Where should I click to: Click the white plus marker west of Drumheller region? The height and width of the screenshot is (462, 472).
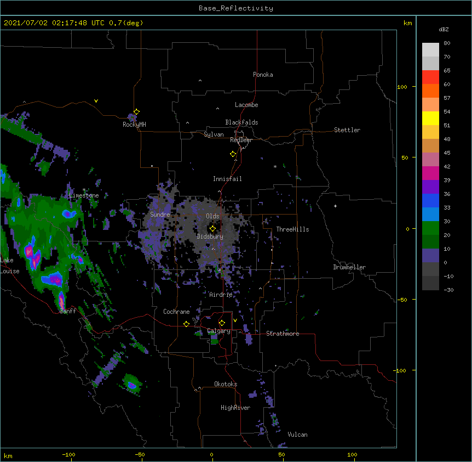(335, 206)
